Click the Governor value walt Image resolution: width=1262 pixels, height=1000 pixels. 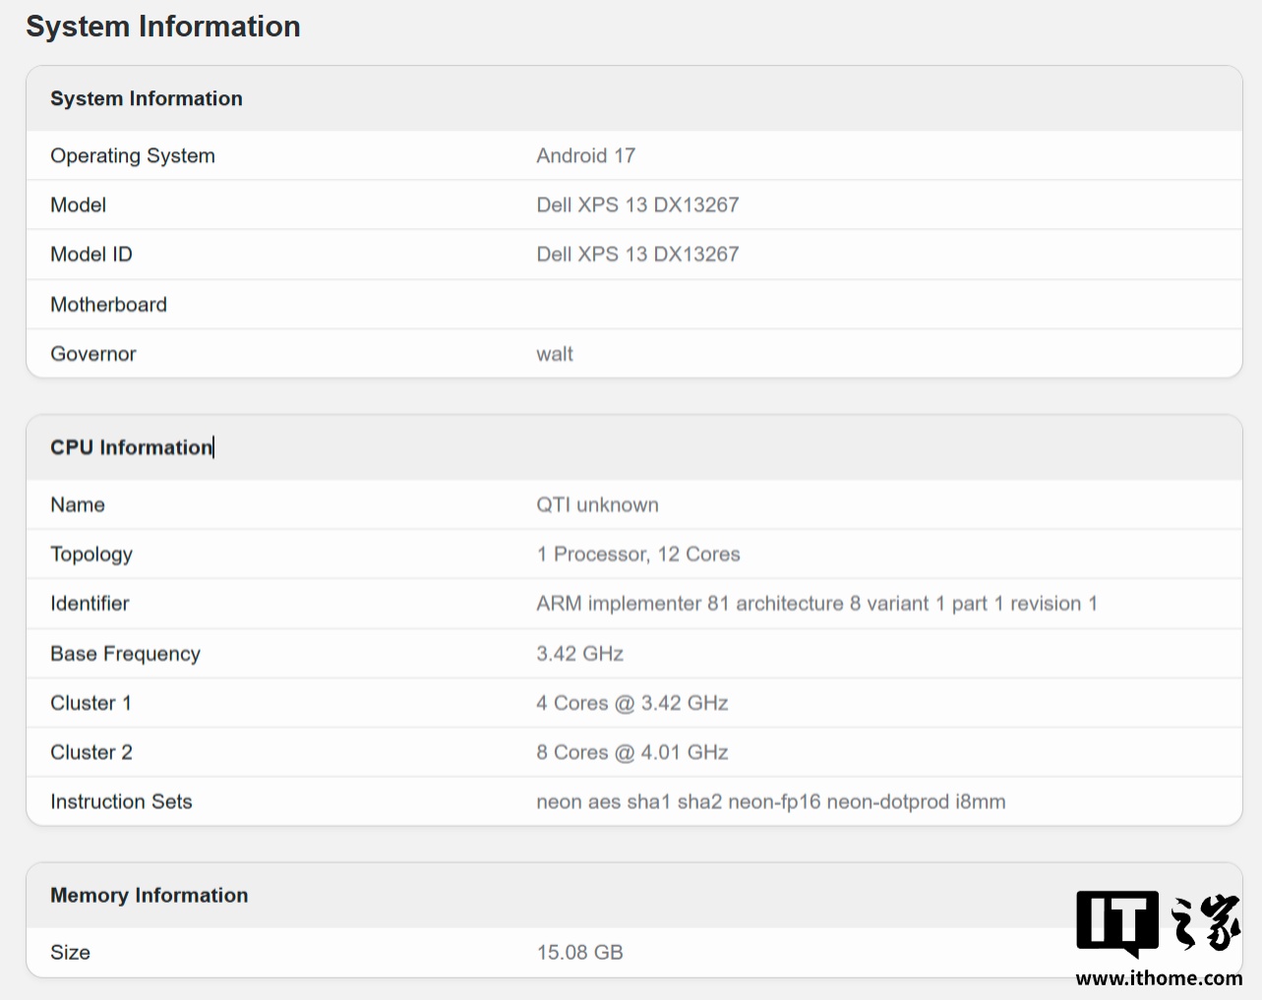coord(555,354)
